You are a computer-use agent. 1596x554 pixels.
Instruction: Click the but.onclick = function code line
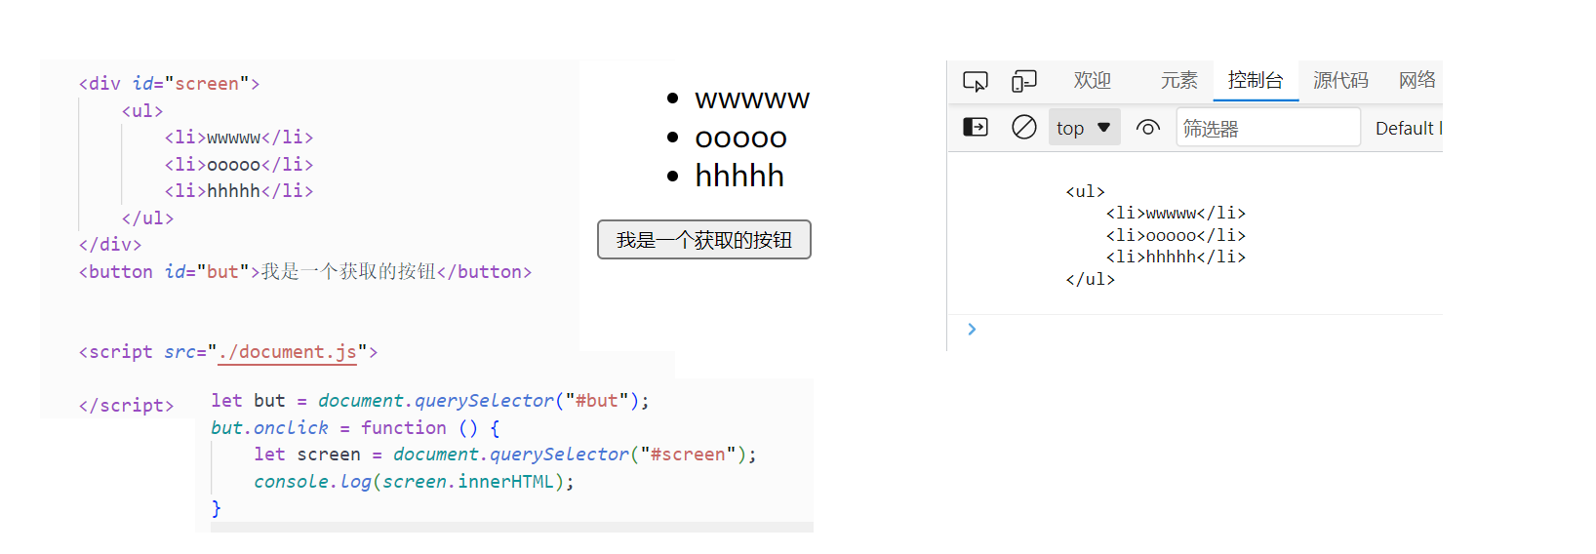coord(355,428)
